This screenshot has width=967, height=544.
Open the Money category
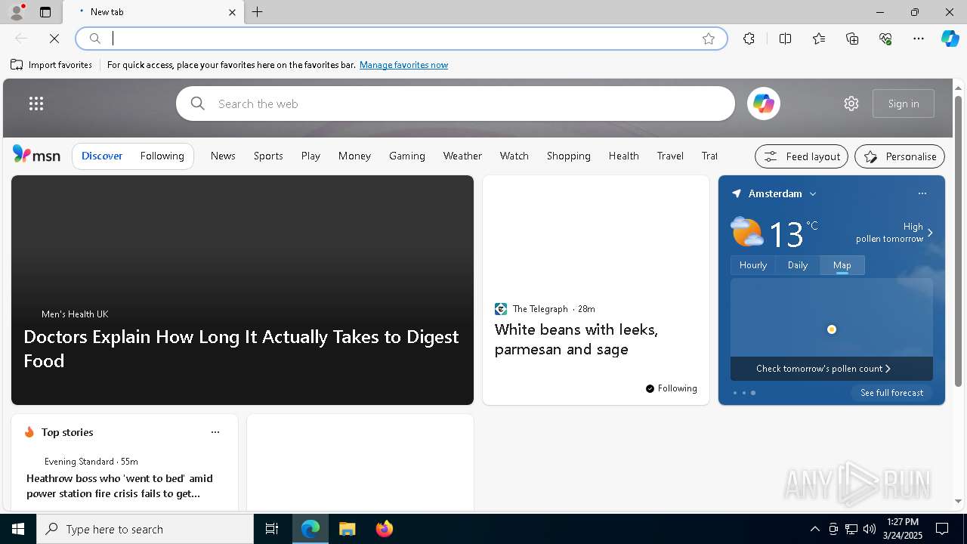click(354, 156)
